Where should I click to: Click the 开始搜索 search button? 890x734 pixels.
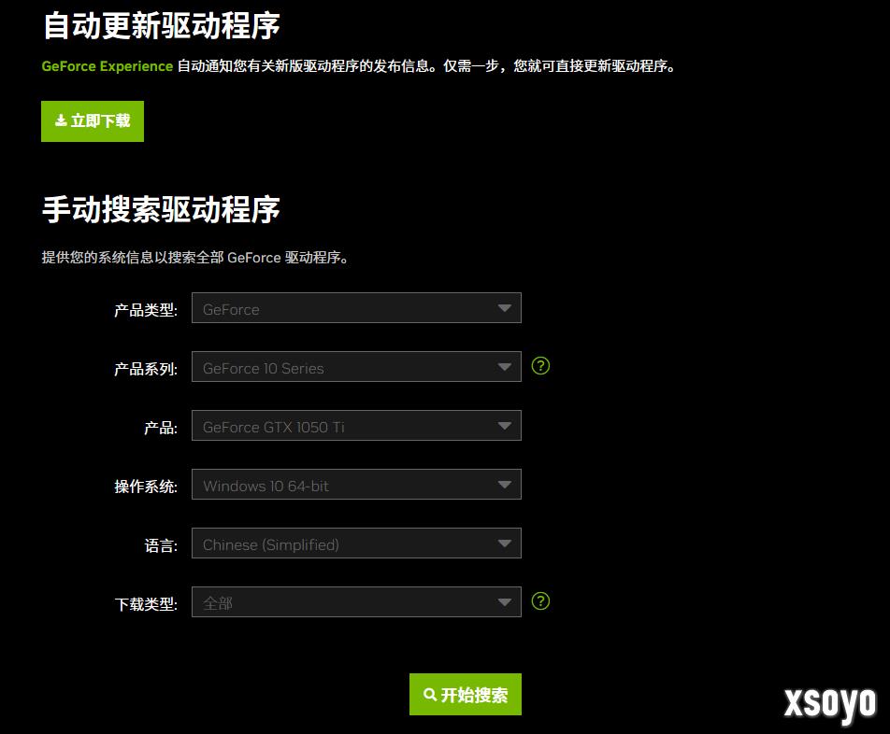466,695
